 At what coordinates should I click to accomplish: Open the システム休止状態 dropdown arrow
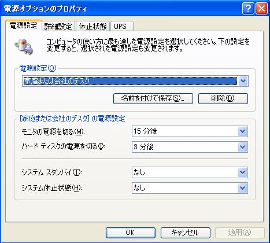(242, 188)
